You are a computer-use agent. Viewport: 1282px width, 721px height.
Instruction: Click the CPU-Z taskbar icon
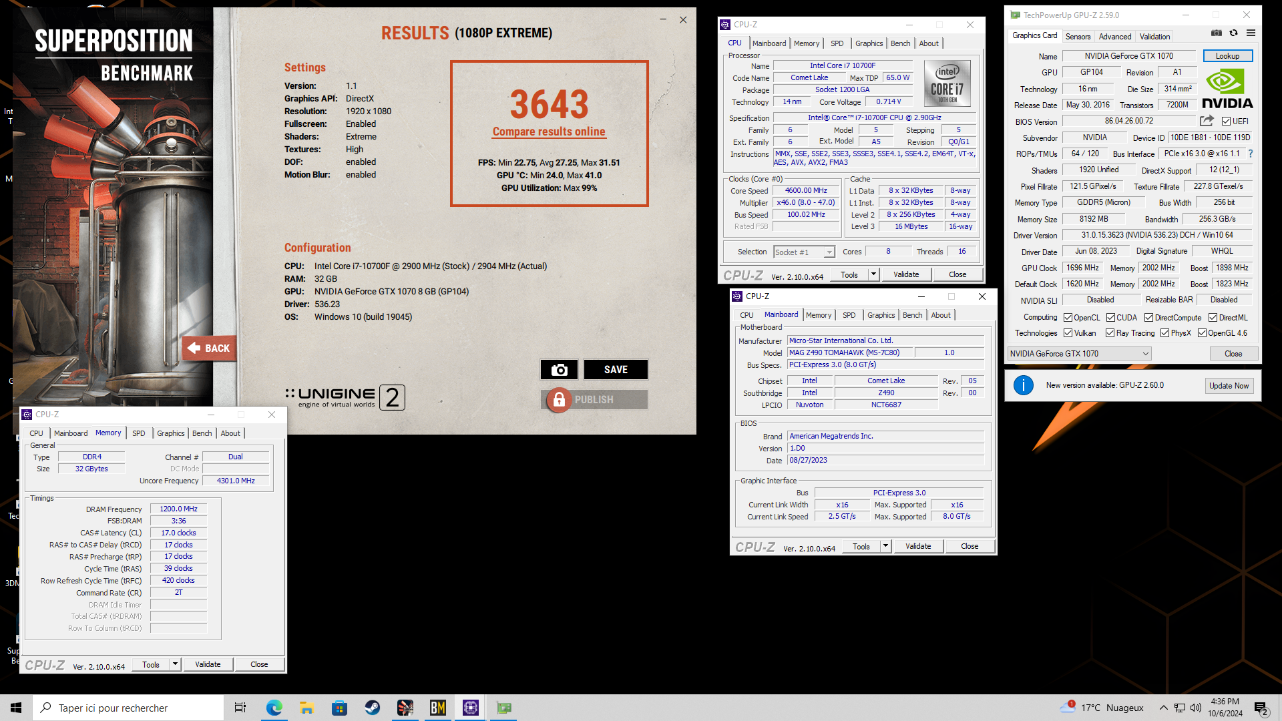point(471,708)
